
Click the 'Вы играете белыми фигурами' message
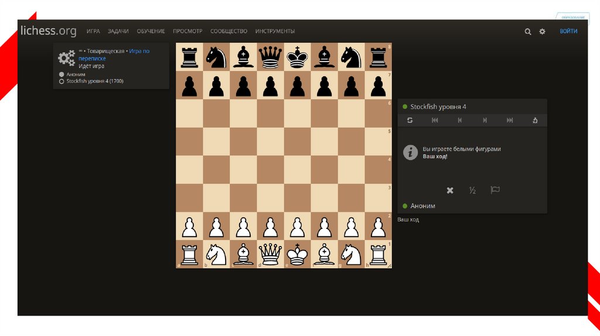462,149
